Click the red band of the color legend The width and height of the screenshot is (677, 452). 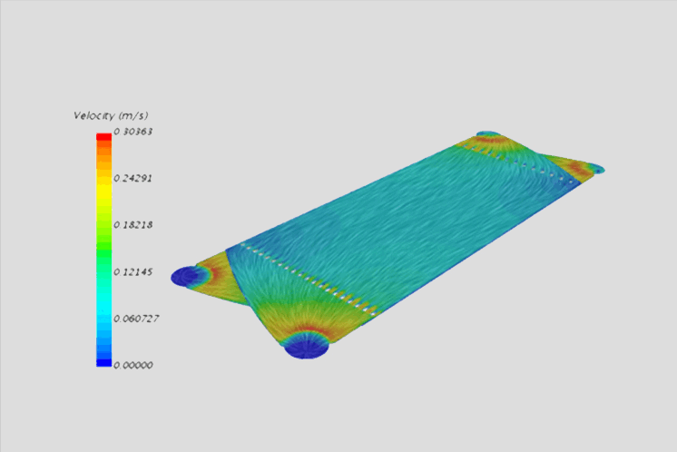[x=104, y=137]
